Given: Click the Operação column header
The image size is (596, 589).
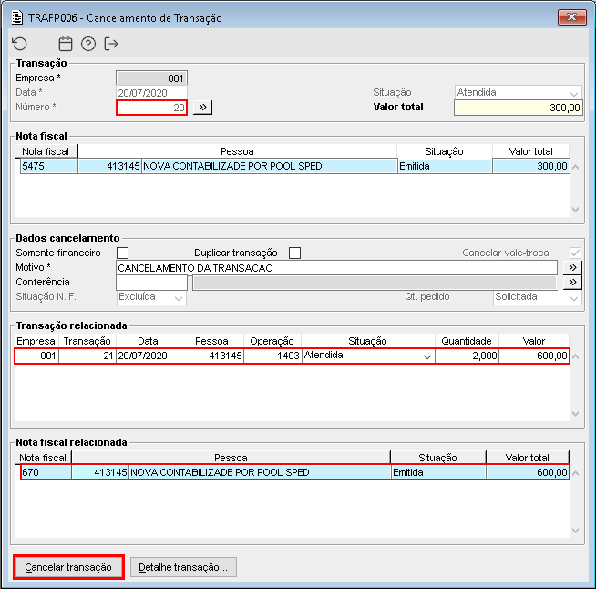Looking at the screenshot, I should (x=272, y=341).
